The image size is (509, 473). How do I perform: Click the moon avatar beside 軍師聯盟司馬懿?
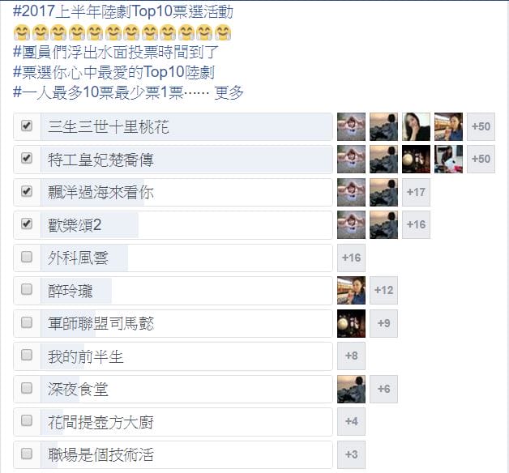(351, 323)
